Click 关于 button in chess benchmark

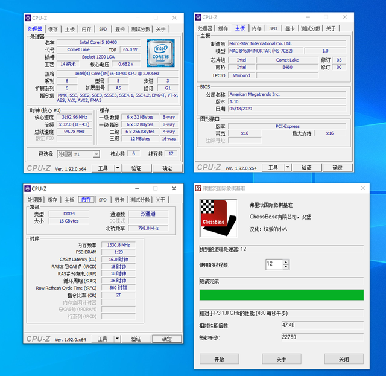pyautogui.click(x=282, y=359)
